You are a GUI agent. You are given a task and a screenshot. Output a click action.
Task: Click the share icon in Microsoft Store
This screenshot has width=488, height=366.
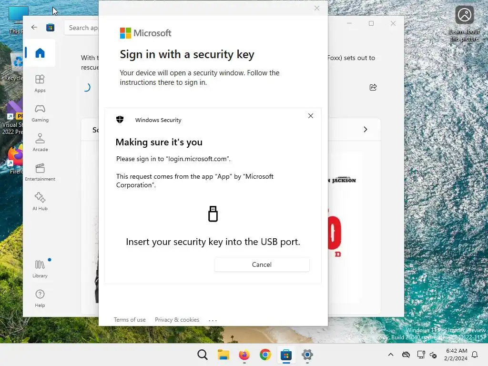click(x=373, y=87)
